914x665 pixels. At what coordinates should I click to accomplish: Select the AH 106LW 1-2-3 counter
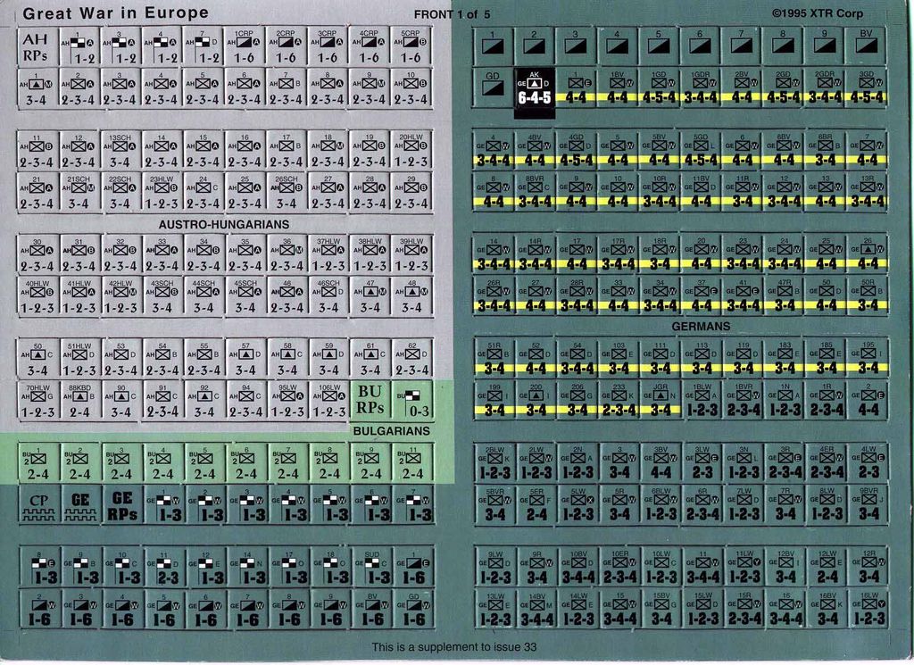click(329, 399)
